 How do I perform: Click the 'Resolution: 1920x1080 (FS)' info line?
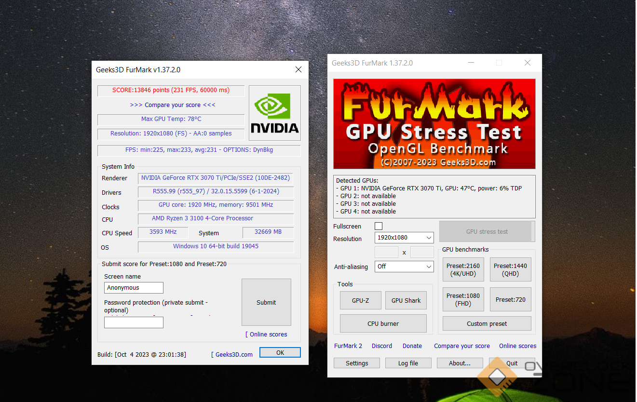pyautogui.click(x=171, y=134)
